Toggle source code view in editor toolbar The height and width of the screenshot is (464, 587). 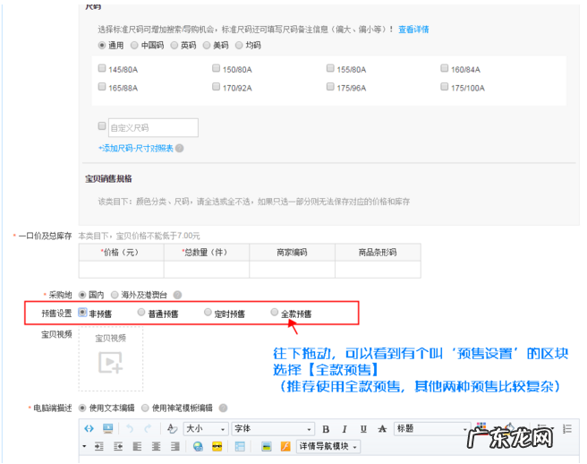[x=89, y=428]
